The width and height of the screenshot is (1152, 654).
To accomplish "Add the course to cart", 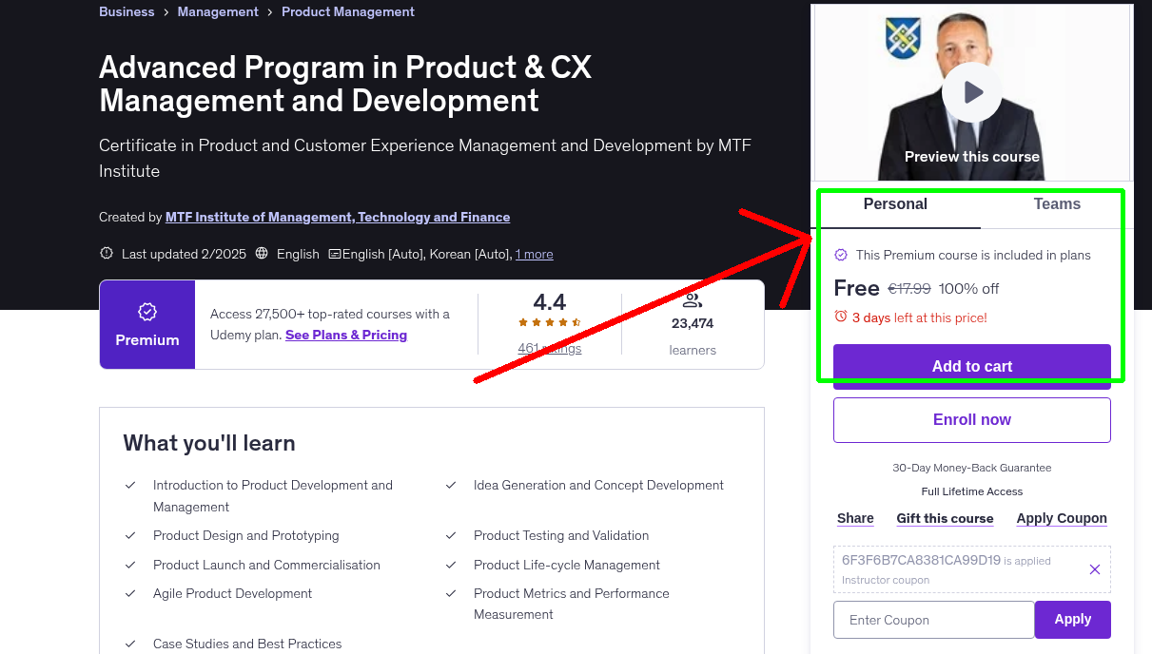I will (x=971, y=366).
